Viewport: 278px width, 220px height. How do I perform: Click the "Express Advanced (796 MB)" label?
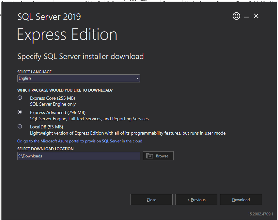[x=57, y=112]
